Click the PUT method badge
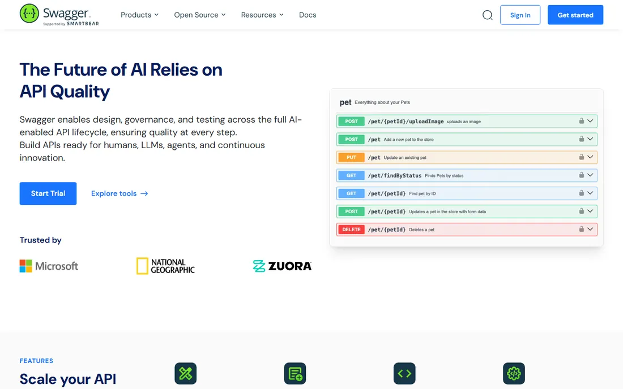 click(x=351, y=157)
